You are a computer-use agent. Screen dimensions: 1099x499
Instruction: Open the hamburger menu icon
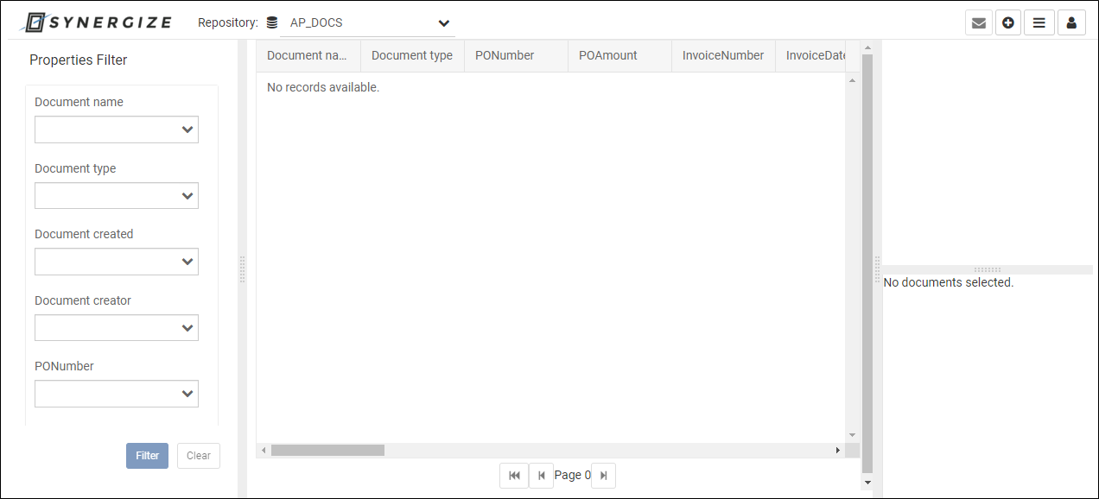1039,22
